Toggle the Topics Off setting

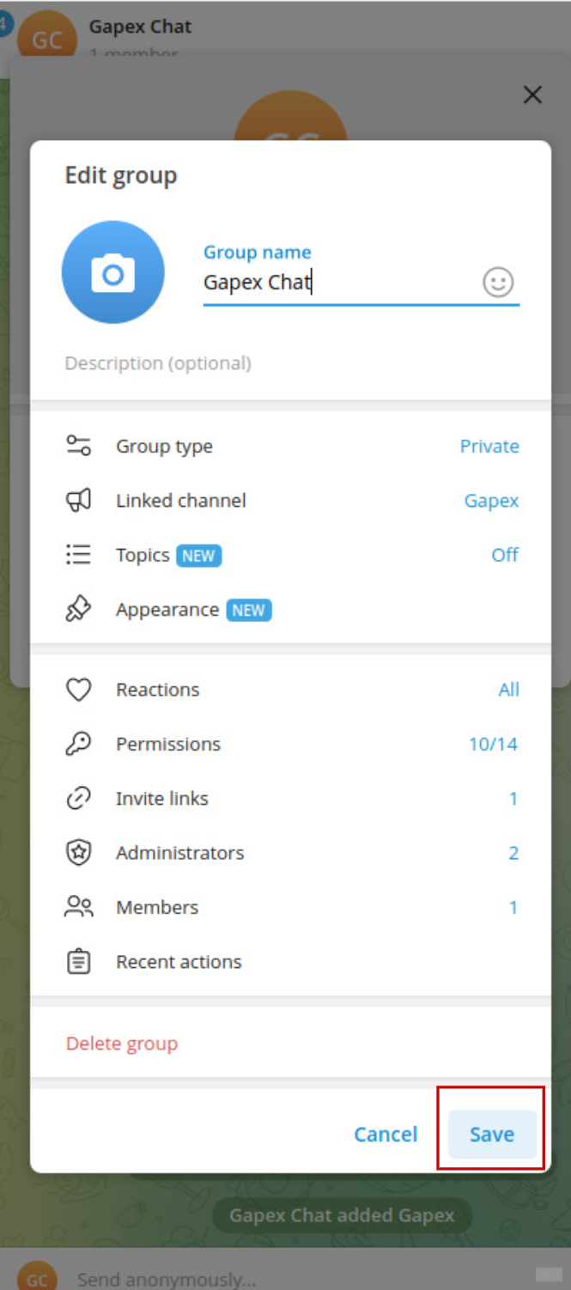click(x=505, y=555)
